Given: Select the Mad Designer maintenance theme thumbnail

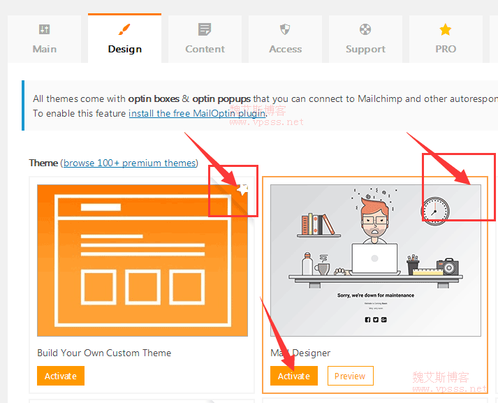Looking at the screenshot, I should [x=375, y=260].
